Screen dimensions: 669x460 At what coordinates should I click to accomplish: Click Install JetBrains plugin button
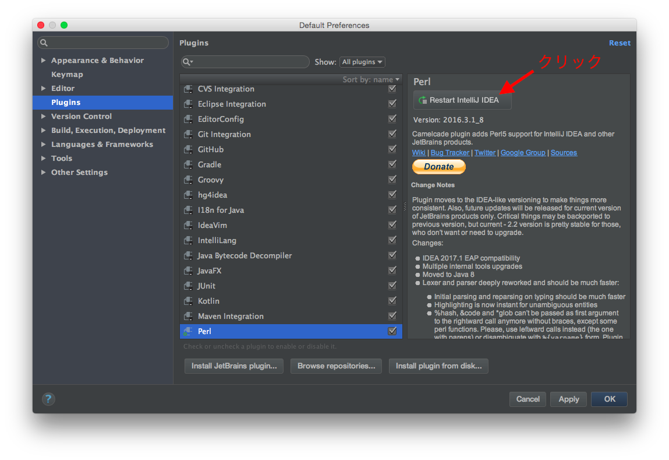pos(234,366)
